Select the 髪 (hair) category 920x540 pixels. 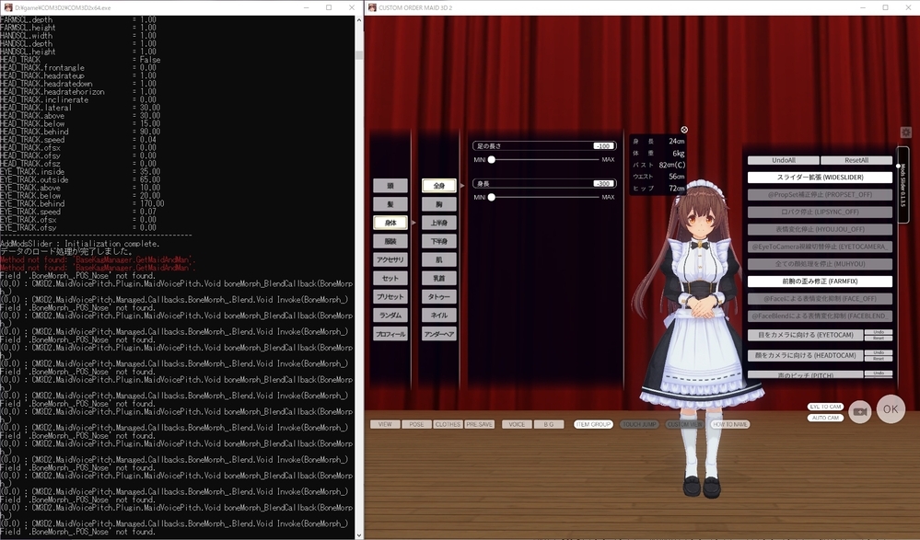tap(390, 204)
